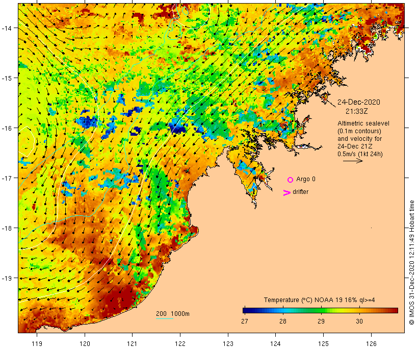This screenshot has height=347, width=418.
Task: Click the '30' colorbar tick value
Action: 359,321
